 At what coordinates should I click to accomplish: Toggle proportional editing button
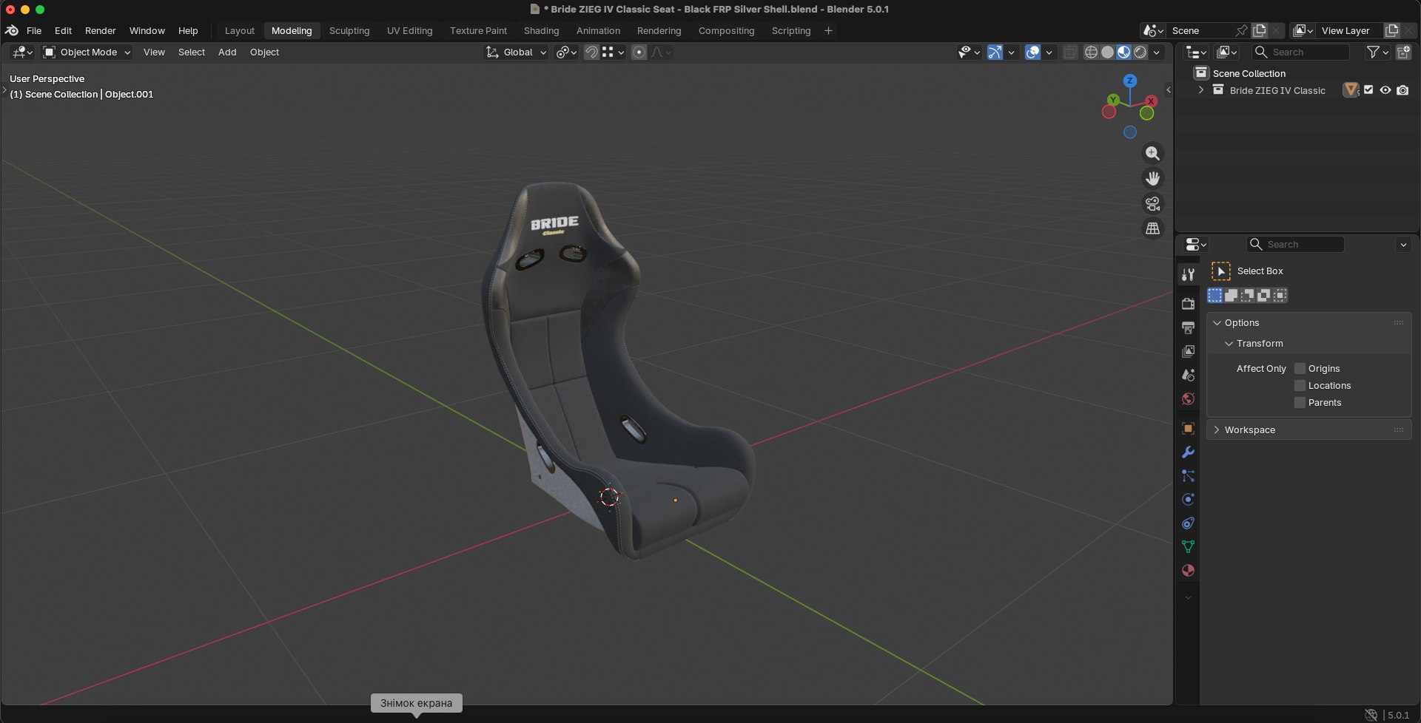click(639, 52)
